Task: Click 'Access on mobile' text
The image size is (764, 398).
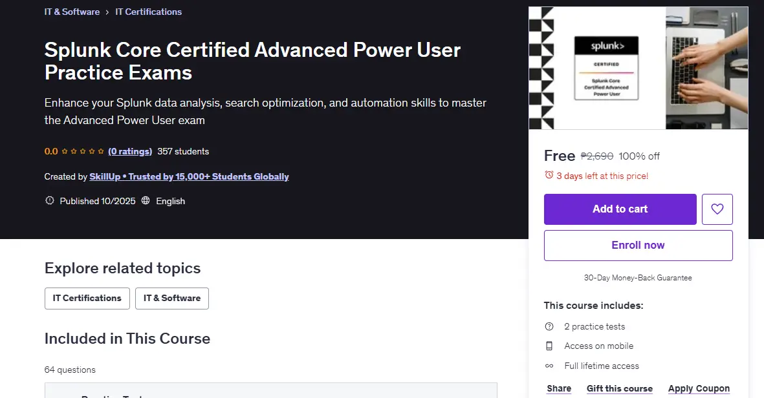Action: click(599, 346)
